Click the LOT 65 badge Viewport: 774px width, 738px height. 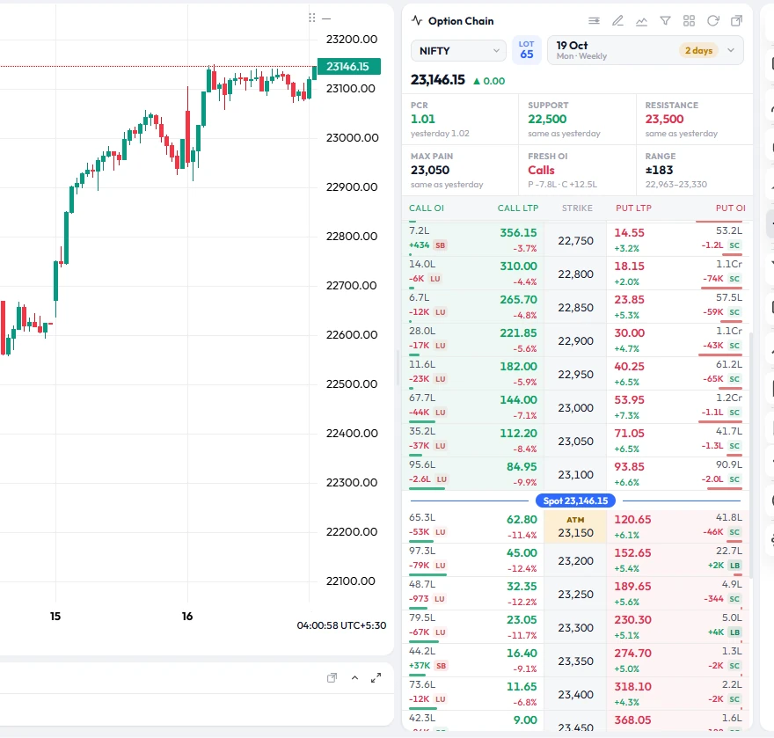pyautogui.click(x=526, y=50)
